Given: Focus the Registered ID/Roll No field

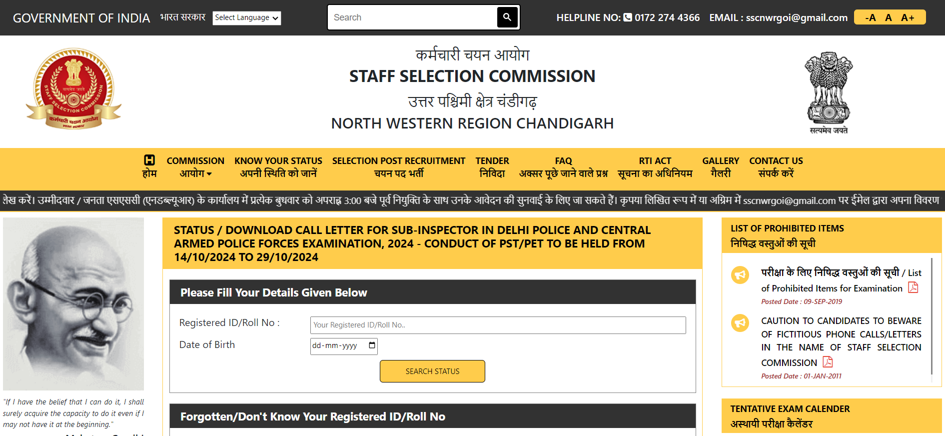Looking at the screenshot, I should [498, 325].
